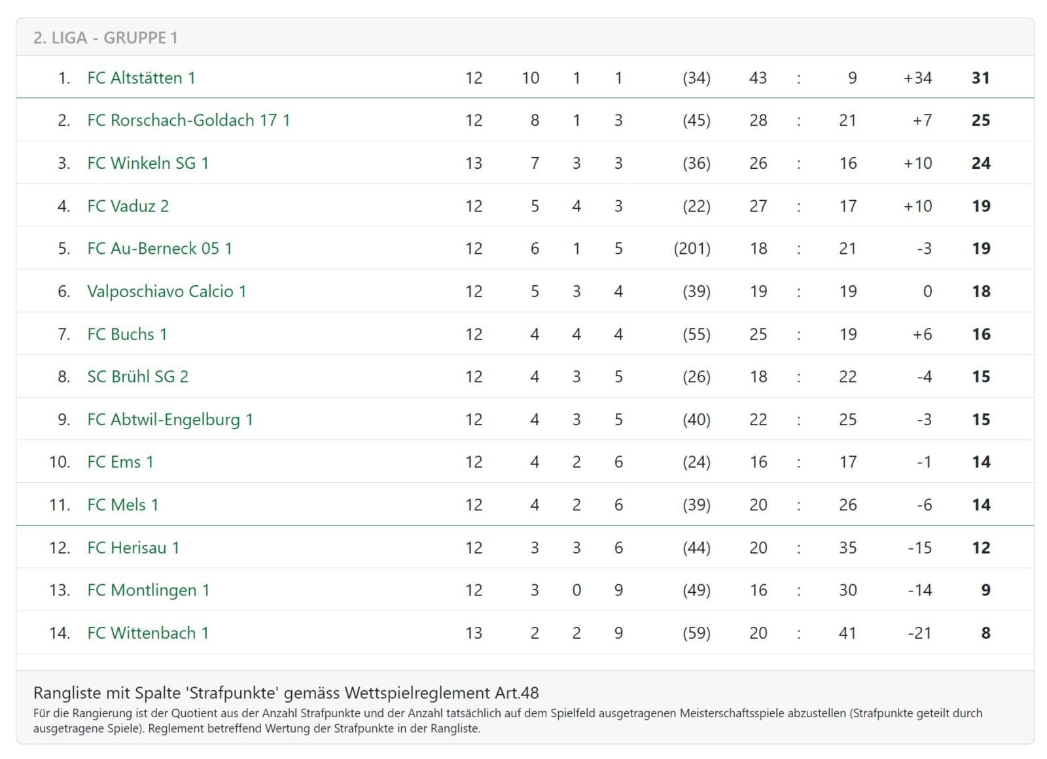1047x759 pixels.
Task: Click FC Rorschach-Goldach 17 1 team name
Action: tap(188, 120)
